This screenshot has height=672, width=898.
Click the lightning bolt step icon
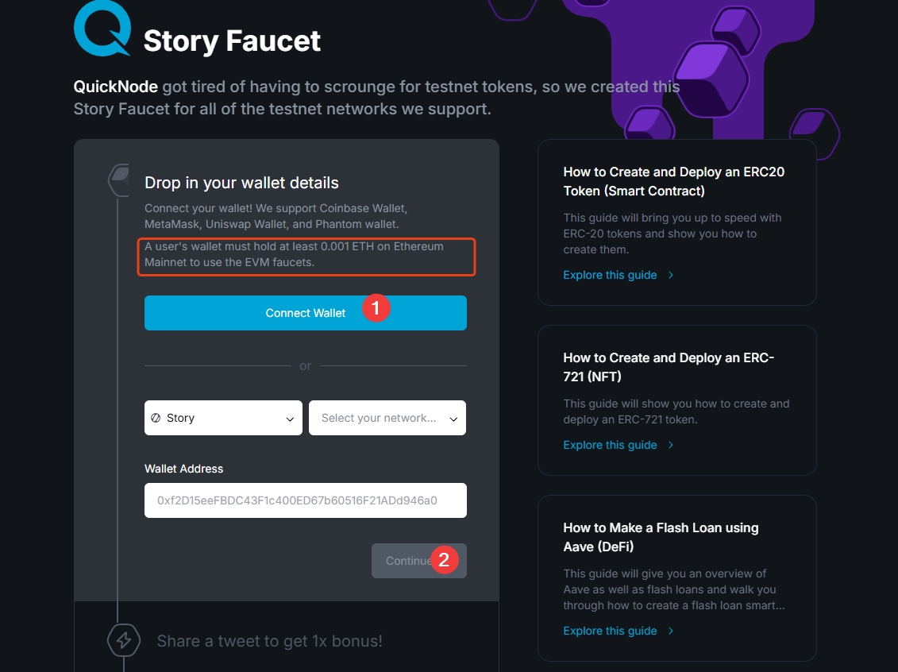click(x=124, y=640)
